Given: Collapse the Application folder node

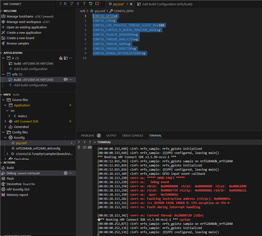Looking at the screenshot, I should point(5,105).
